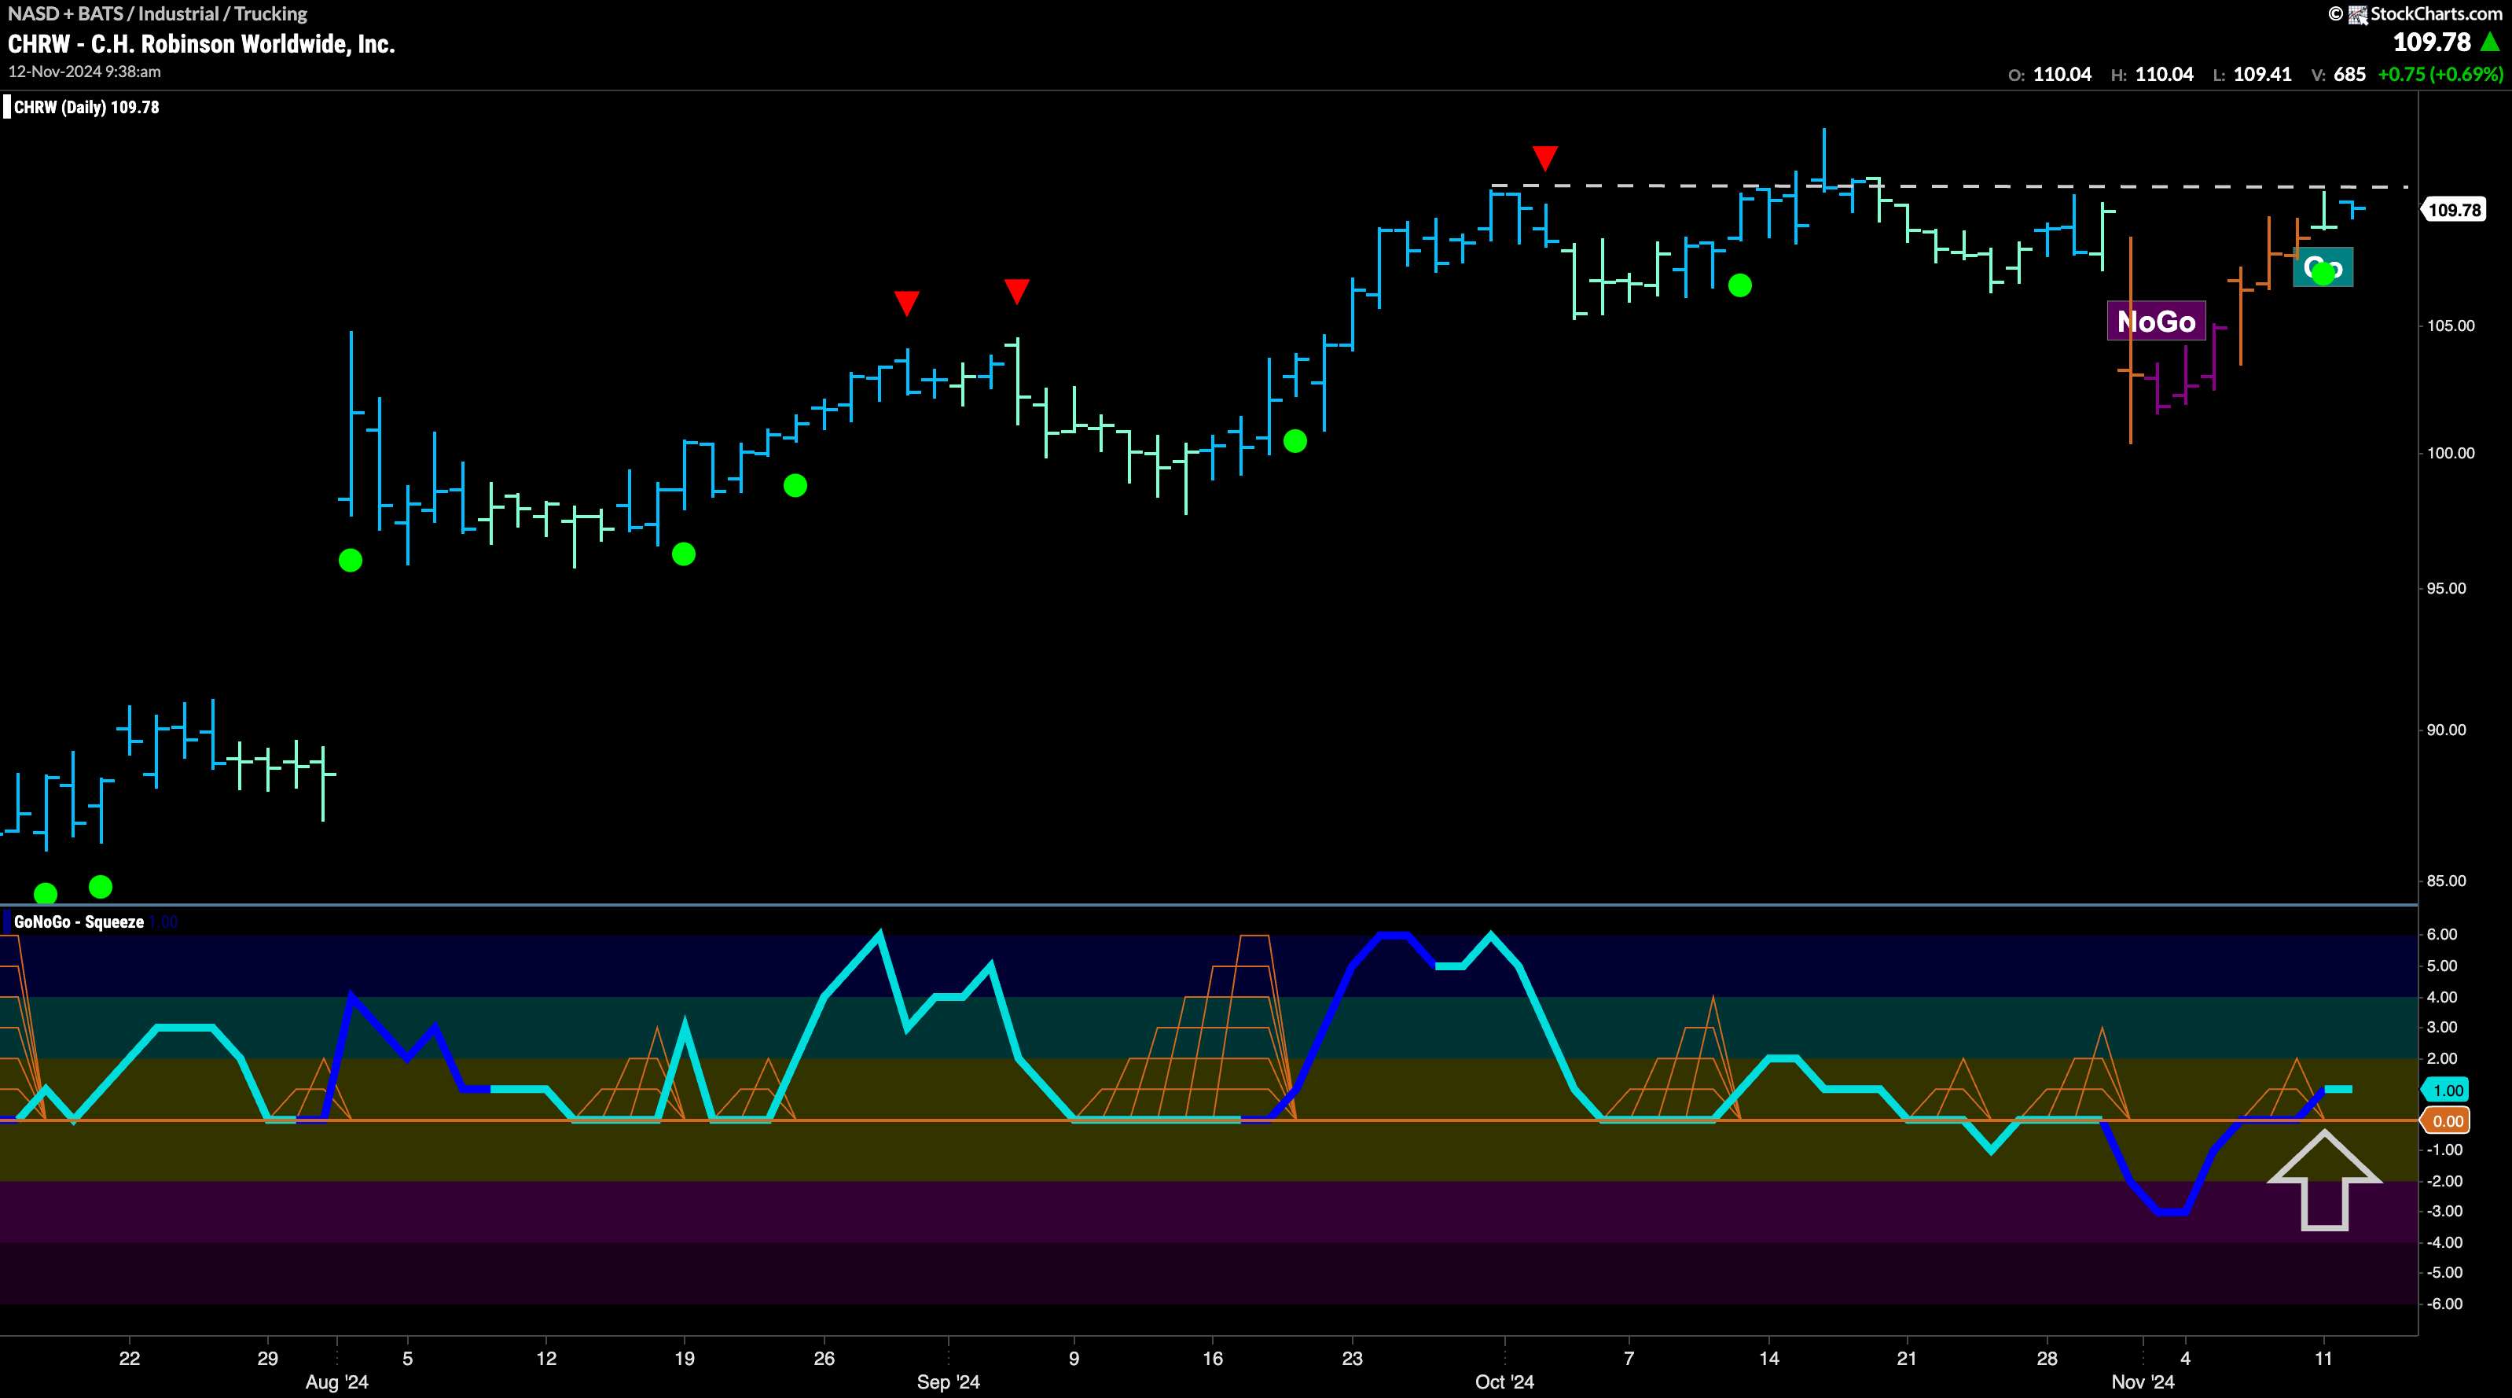Click the second green dot near July 19
Screen dimensions: 2512x1398
(x=101, y=886)
